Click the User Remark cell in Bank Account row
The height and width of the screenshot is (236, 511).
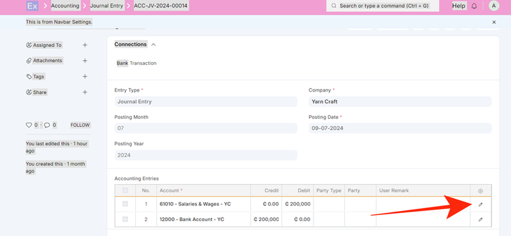[x=423, y=220]
